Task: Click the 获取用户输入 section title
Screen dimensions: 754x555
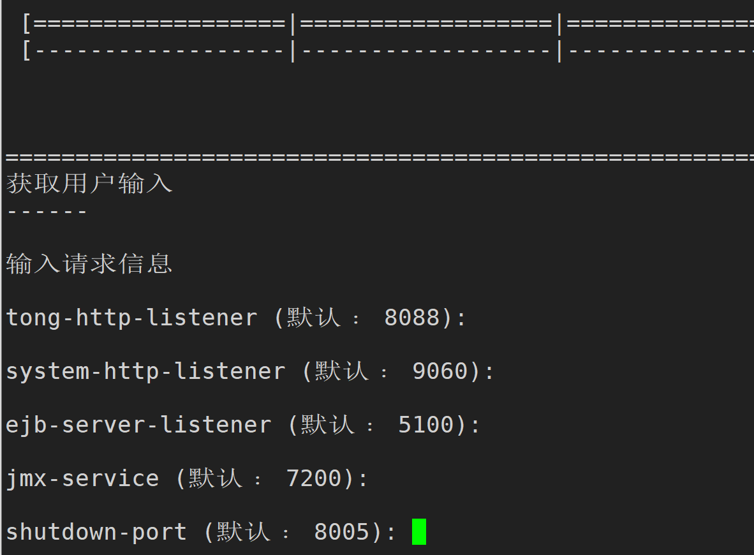Action: (89, 183)
